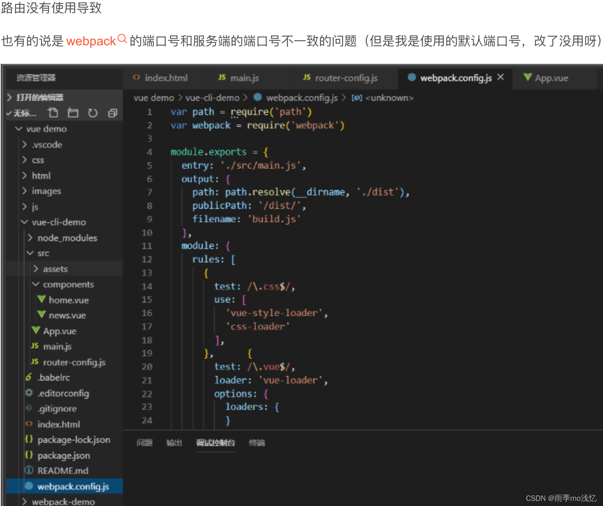Create a new file in the Explorer
Viewport: 603px width, 506px height.
tap(53, 113)
